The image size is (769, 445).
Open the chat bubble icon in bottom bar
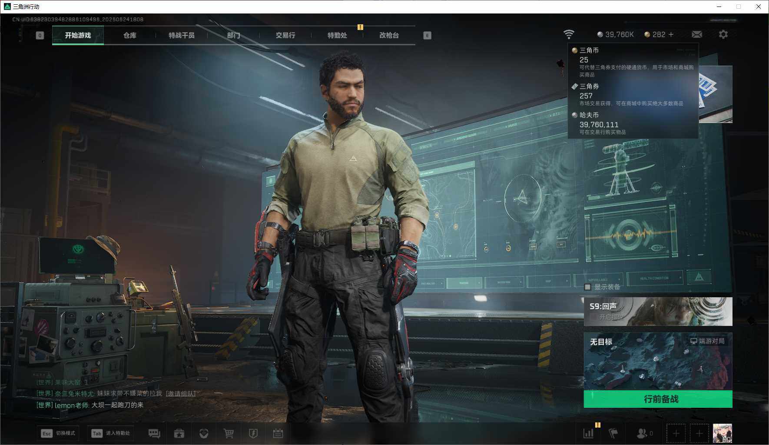(x=154, y=433)
